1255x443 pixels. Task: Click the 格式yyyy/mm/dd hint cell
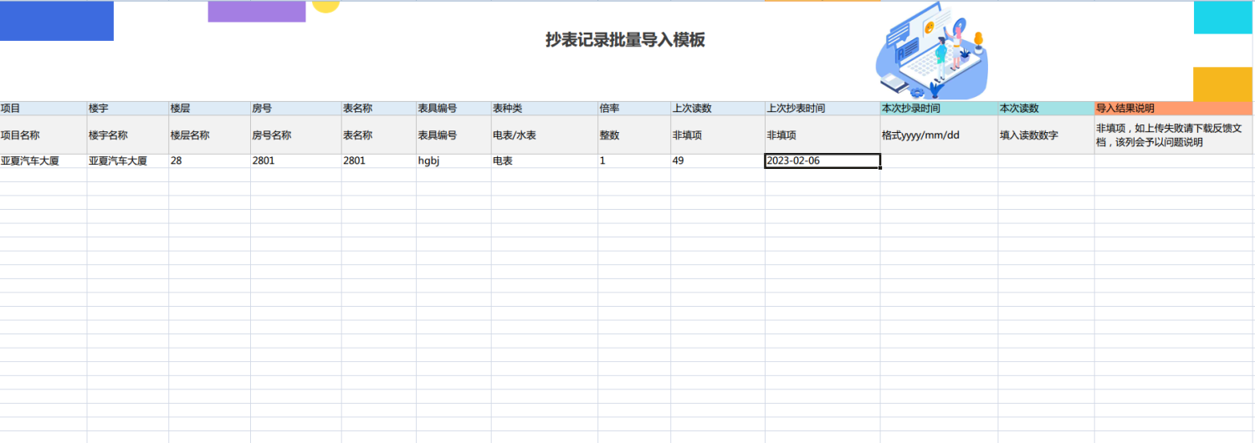click(938, 135)
